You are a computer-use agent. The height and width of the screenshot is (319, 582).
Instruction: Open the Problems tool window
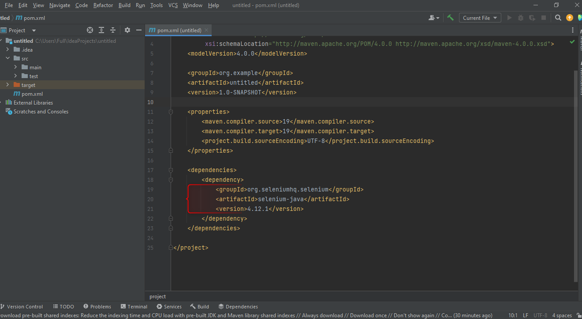(97, 306)
